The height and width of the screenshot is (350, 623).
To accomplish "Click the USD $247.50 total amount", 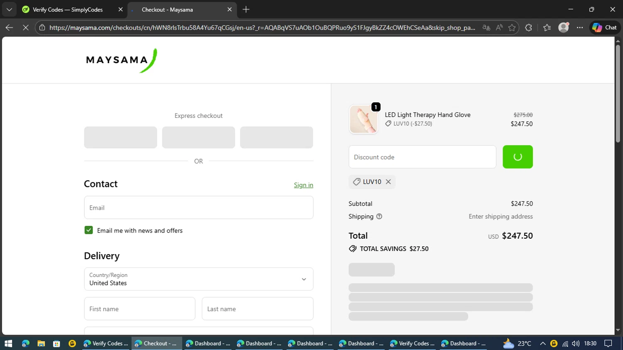I will point(510,236).
